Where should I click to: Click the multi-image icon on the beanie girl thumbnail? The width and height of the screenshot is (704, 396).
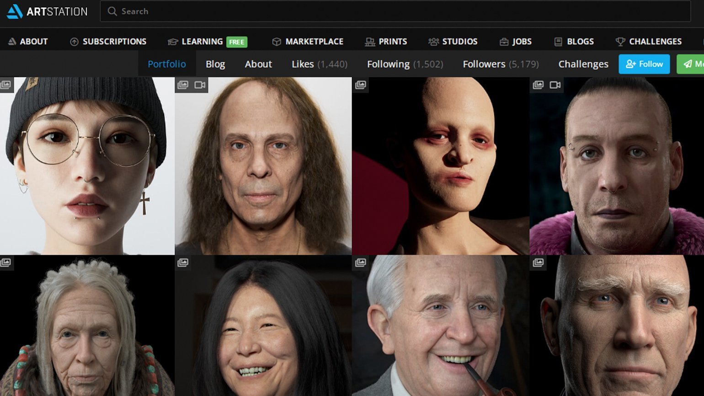pos(6,85)
